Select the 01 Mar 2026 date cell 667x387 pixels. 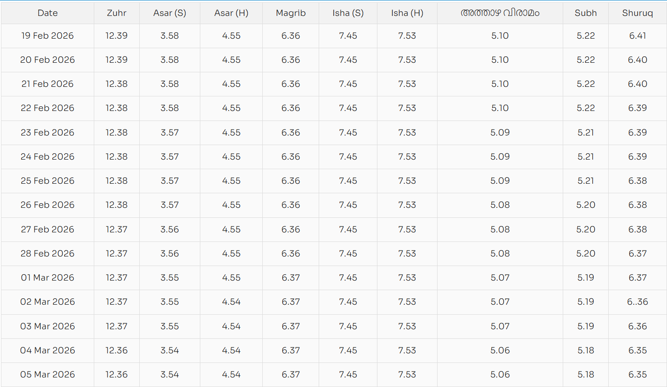click(x=47, y=278)
